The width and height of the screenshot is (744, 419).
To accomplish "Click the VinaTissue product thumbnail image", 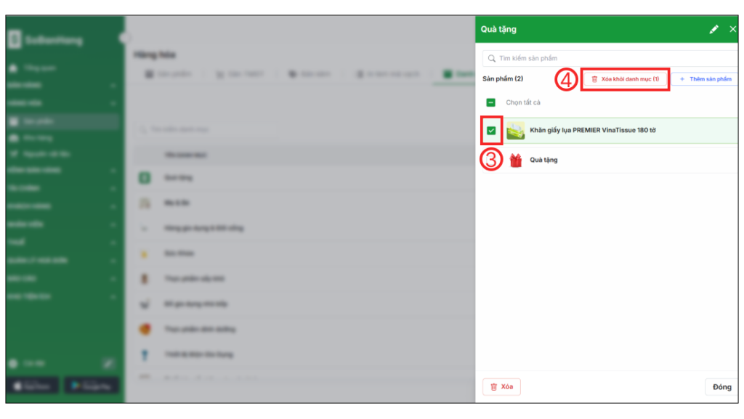I will coord(516,131).
